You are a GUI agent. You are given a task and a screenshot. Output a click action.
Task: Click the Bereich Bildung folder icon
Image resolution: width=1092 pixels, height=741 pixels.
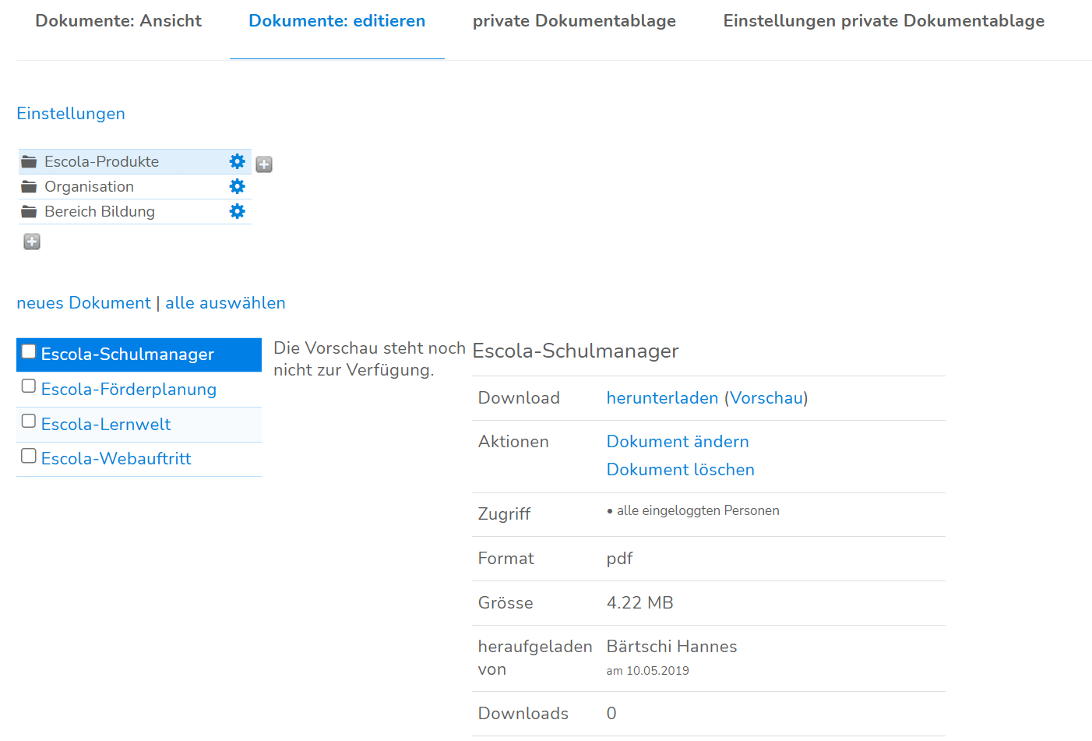click(x=29, y=211)
